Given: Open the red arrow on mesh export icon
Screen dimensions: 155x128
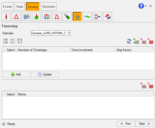Looking at the screenshot, I should pos(108,17).
